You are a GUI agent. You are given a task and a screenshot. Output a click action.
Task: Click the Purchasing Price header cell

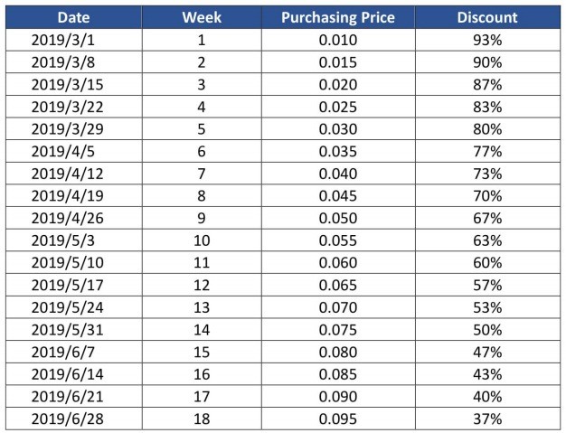click(x=338, y=17)
